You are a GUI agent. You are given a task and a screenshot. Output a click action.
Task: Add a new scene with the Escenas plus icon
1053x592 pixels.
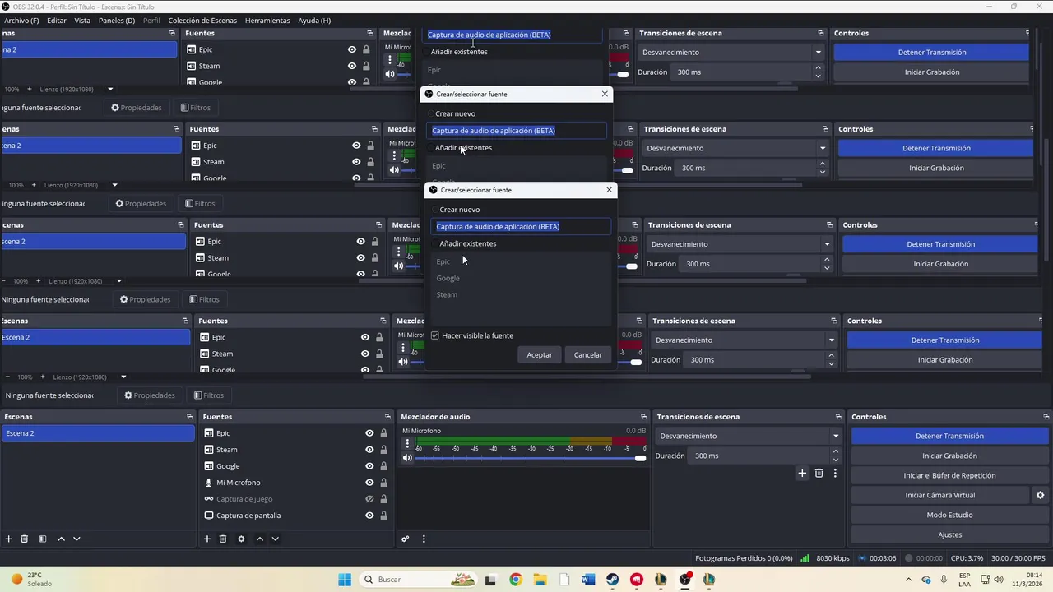click(x=9, y=539)
